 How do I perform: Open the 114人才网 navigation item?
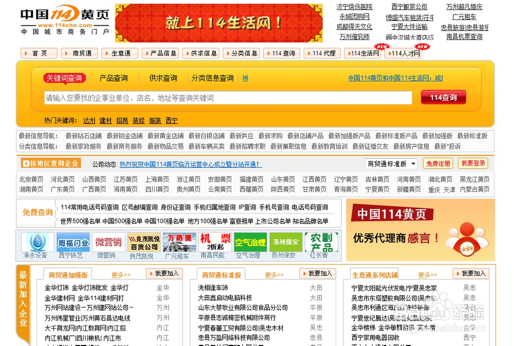click(x=403, y=53)
